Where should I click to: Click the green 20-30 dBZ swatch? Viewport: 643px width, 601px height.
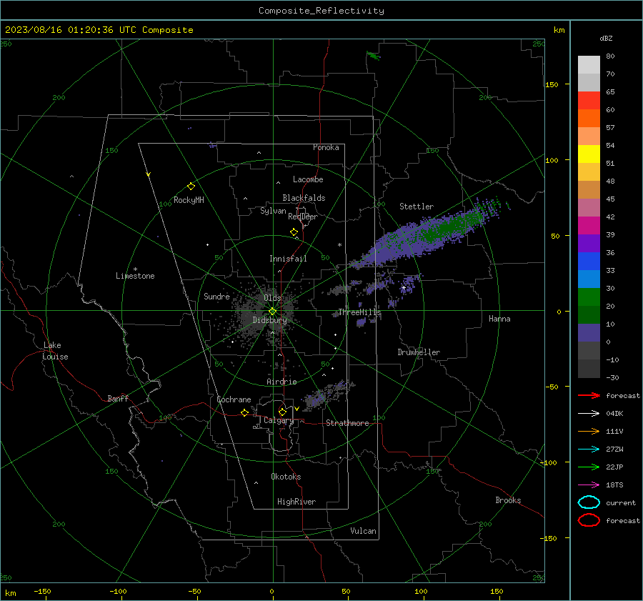[x=589, y=297]
